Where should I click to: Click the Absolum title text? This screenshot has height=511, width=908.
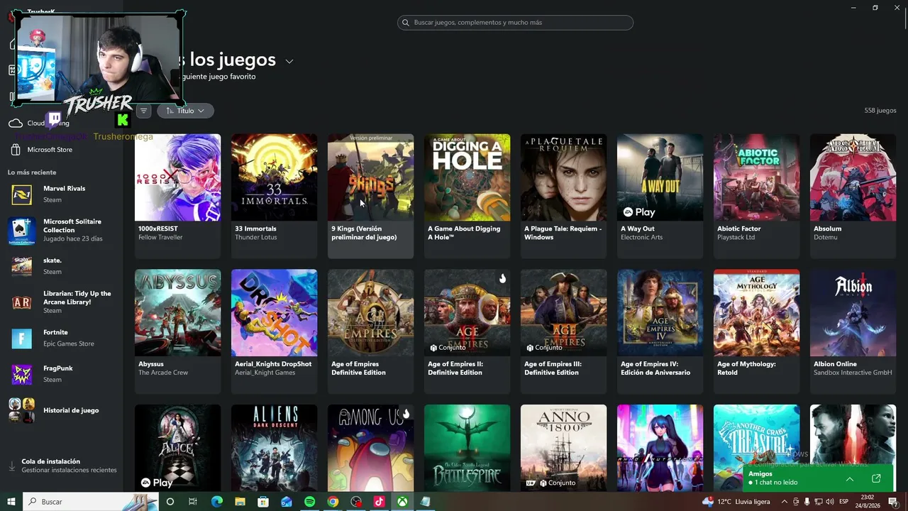pyautogui.click(x=827, y=229)
